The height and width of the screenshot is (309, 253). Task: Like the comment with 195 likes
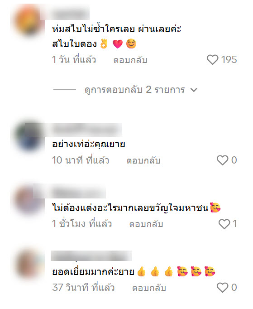click(x=212, y=59)
